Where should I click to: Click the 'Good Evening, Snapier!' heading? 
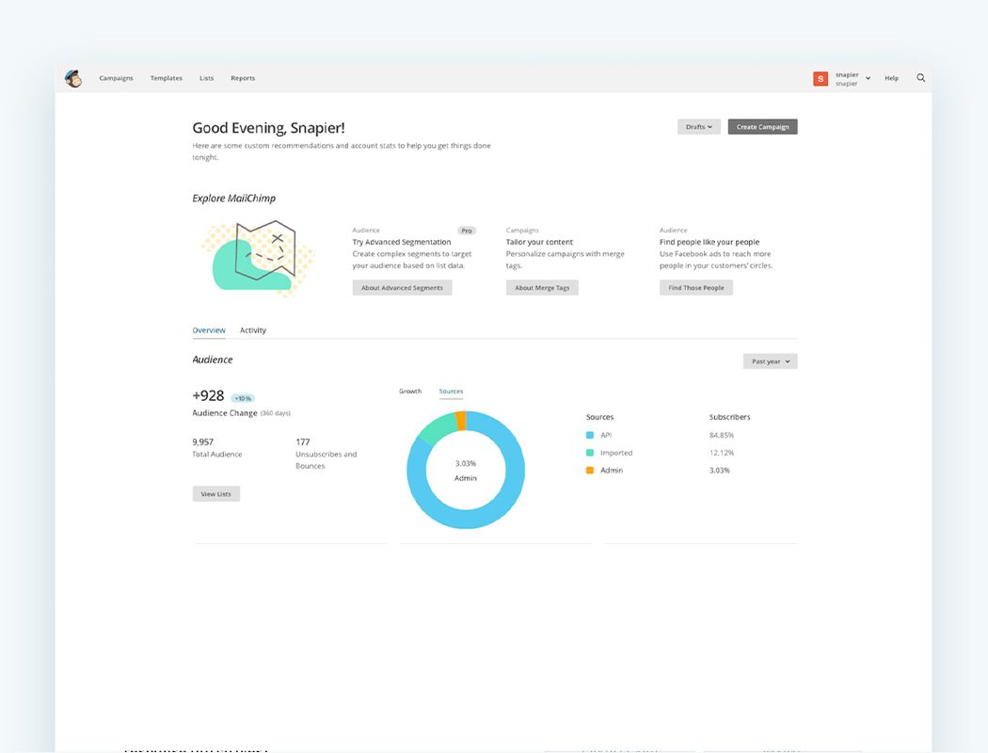point(268,128)
